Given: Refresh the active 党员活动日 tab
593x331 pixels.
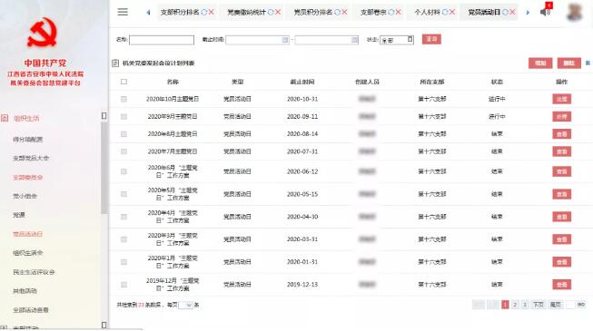Looking at the screenshot, I should pyautogui.click(x=505, y=12).
